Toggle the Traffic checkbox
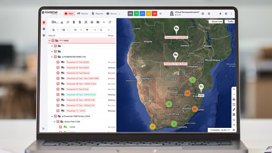Screen dimensions: 272x153 226,22
